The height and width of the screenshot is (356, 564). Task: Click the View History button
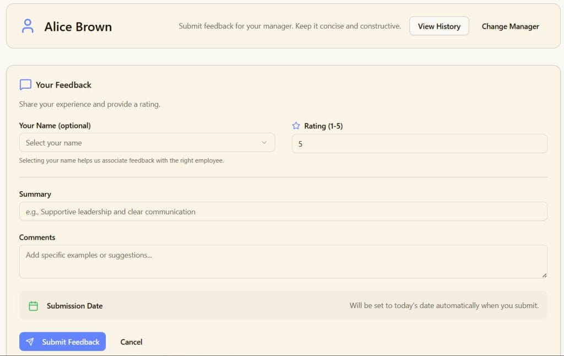coord(439,26)
